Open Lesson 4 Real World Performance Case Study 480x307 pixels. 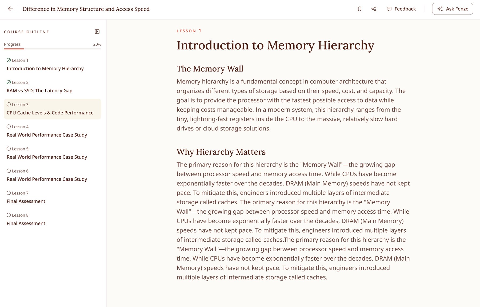(x=53, y=131)
